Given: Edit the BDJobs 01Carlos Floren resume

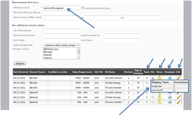Looking at the screenshot, I should [179, 78].
